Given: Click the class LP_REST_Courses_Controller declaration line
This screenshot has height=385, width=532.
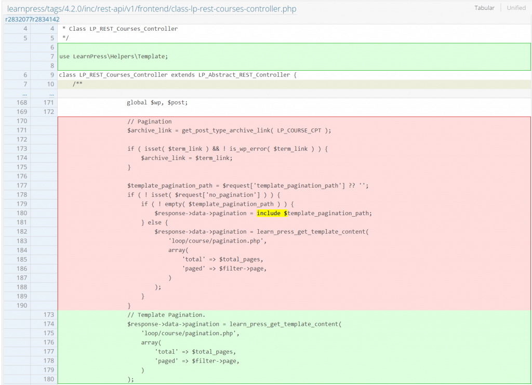Looking at the screenshot, I should 178,75.
